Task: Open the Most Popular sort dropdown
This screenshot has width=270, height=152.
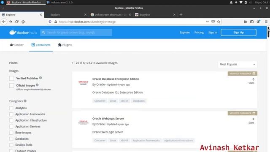Action: (237, 65)
